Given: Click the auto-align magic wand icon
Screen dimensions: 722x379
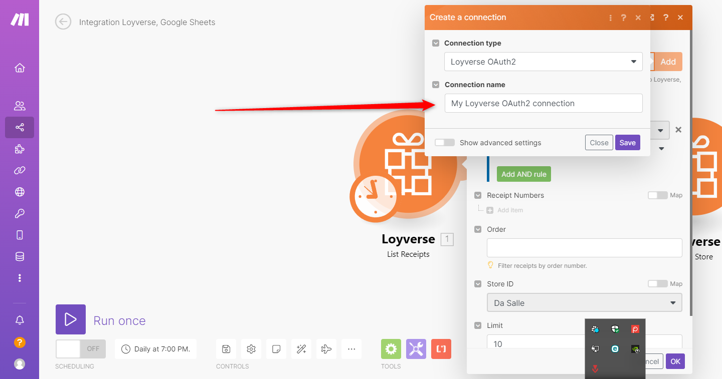Looking at the screenshot, I should tap(301, 349).
